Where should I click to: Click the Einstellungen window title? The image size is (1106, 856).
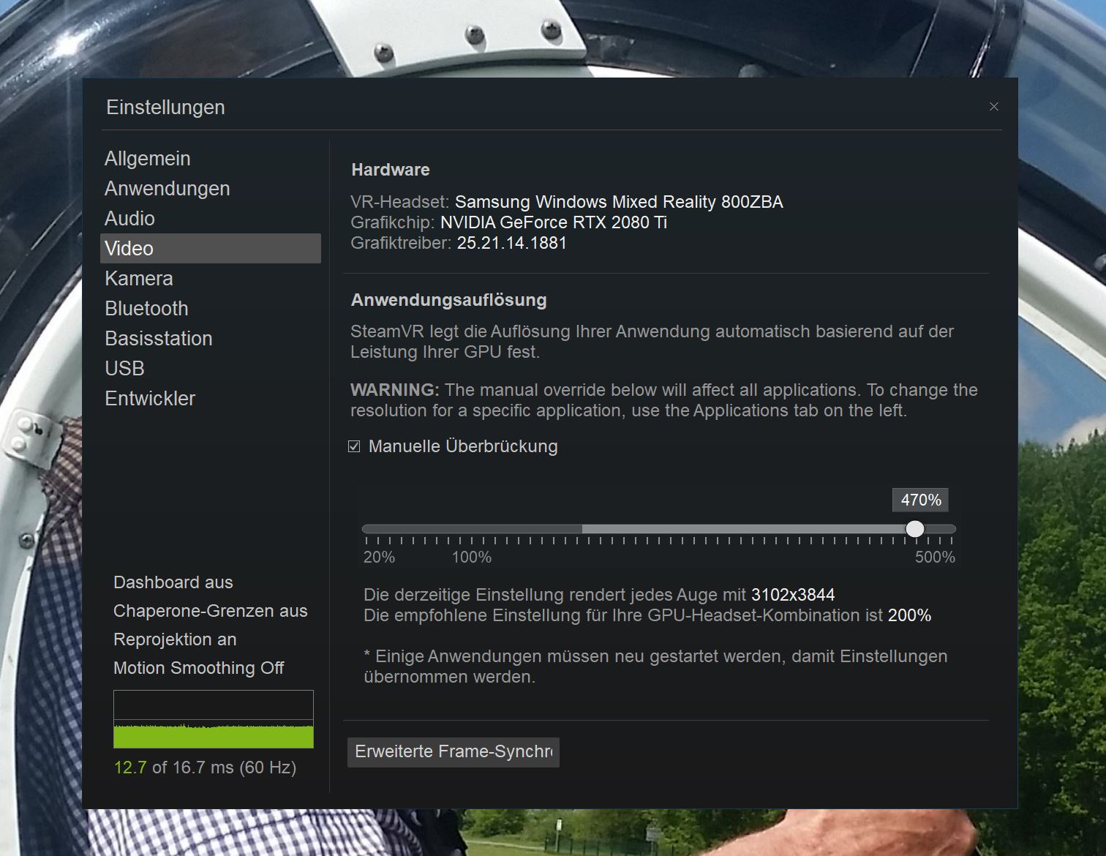click(165, 108)
